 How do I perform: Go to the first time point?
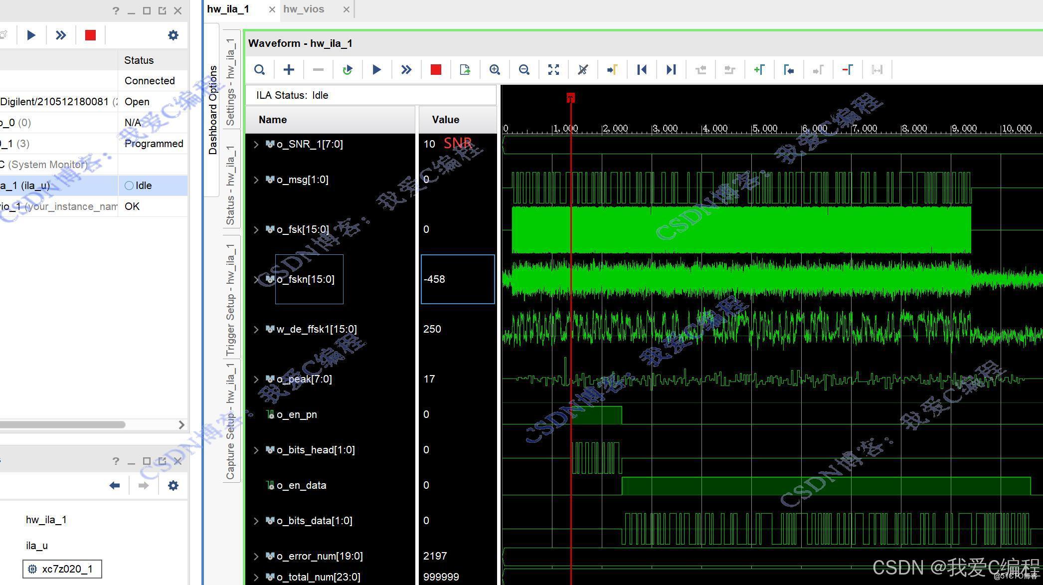(x=642, y=70)
